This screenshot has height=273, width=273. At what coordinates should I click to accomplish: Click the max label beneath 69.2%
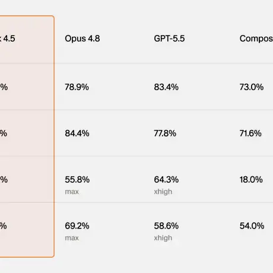72,238
